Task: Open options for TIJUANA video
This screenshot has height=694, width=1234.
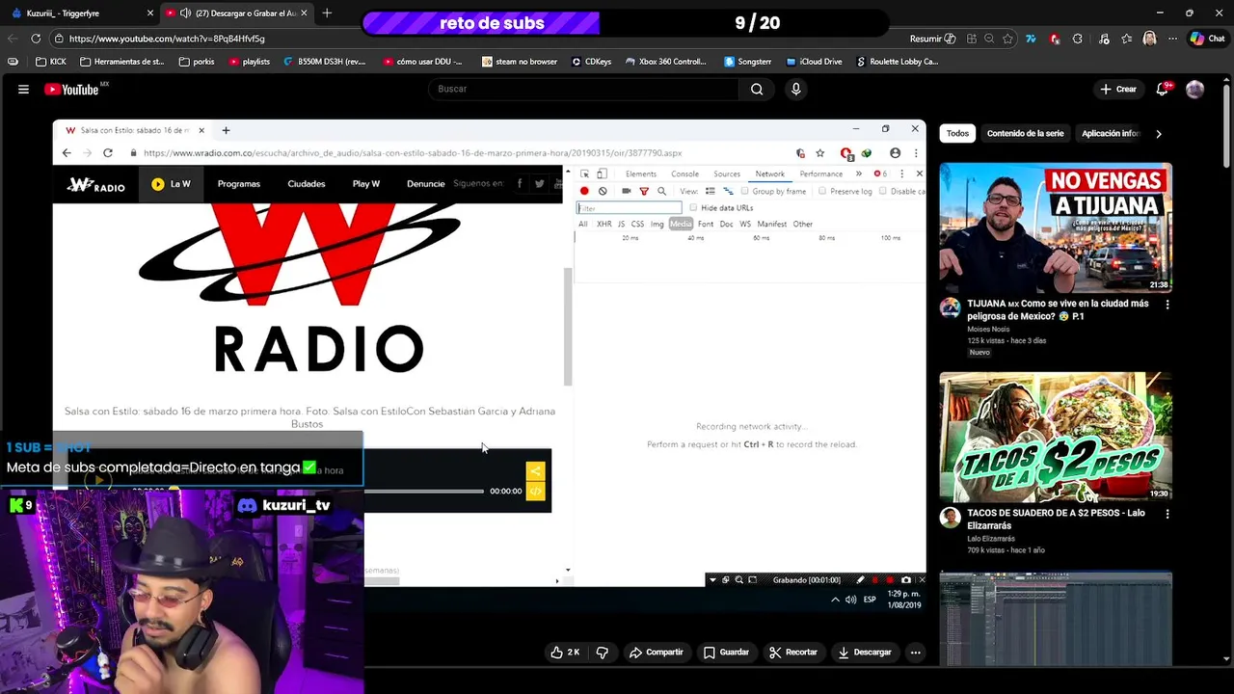Action: point(1167,305)
